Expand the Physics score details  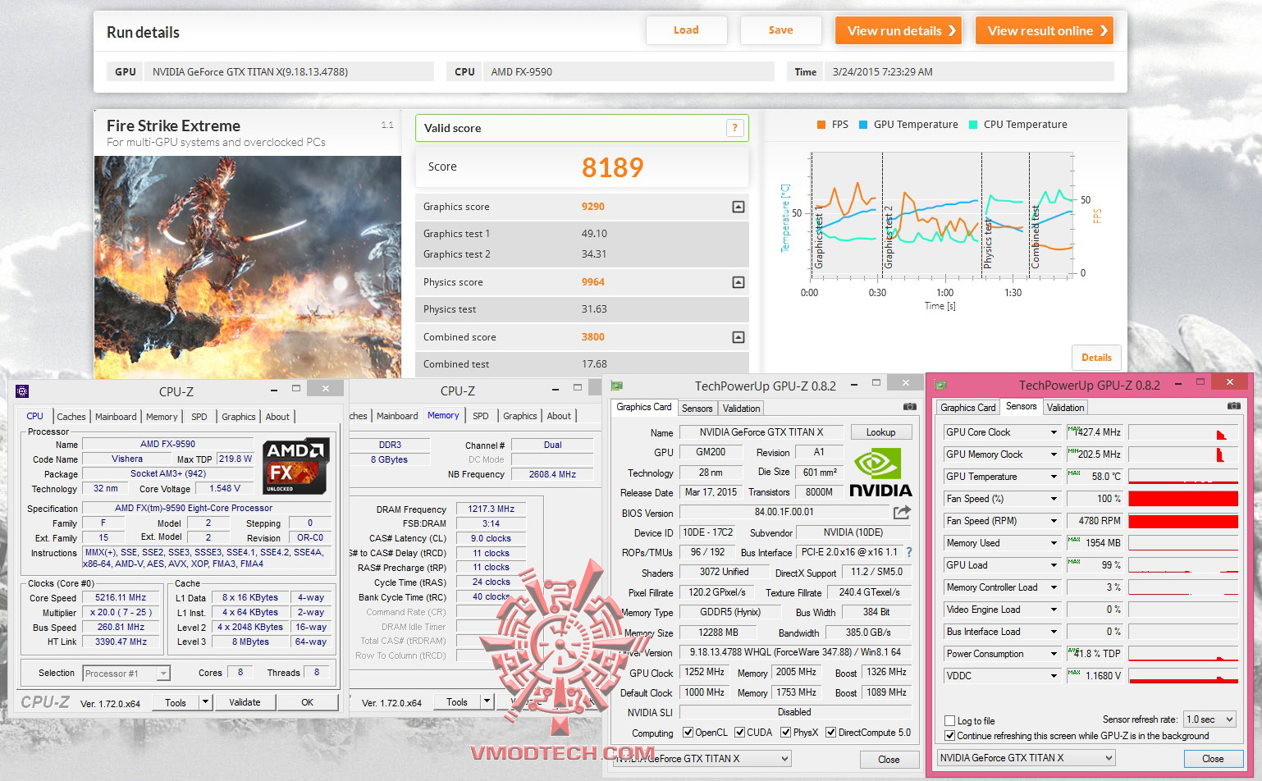738,282
